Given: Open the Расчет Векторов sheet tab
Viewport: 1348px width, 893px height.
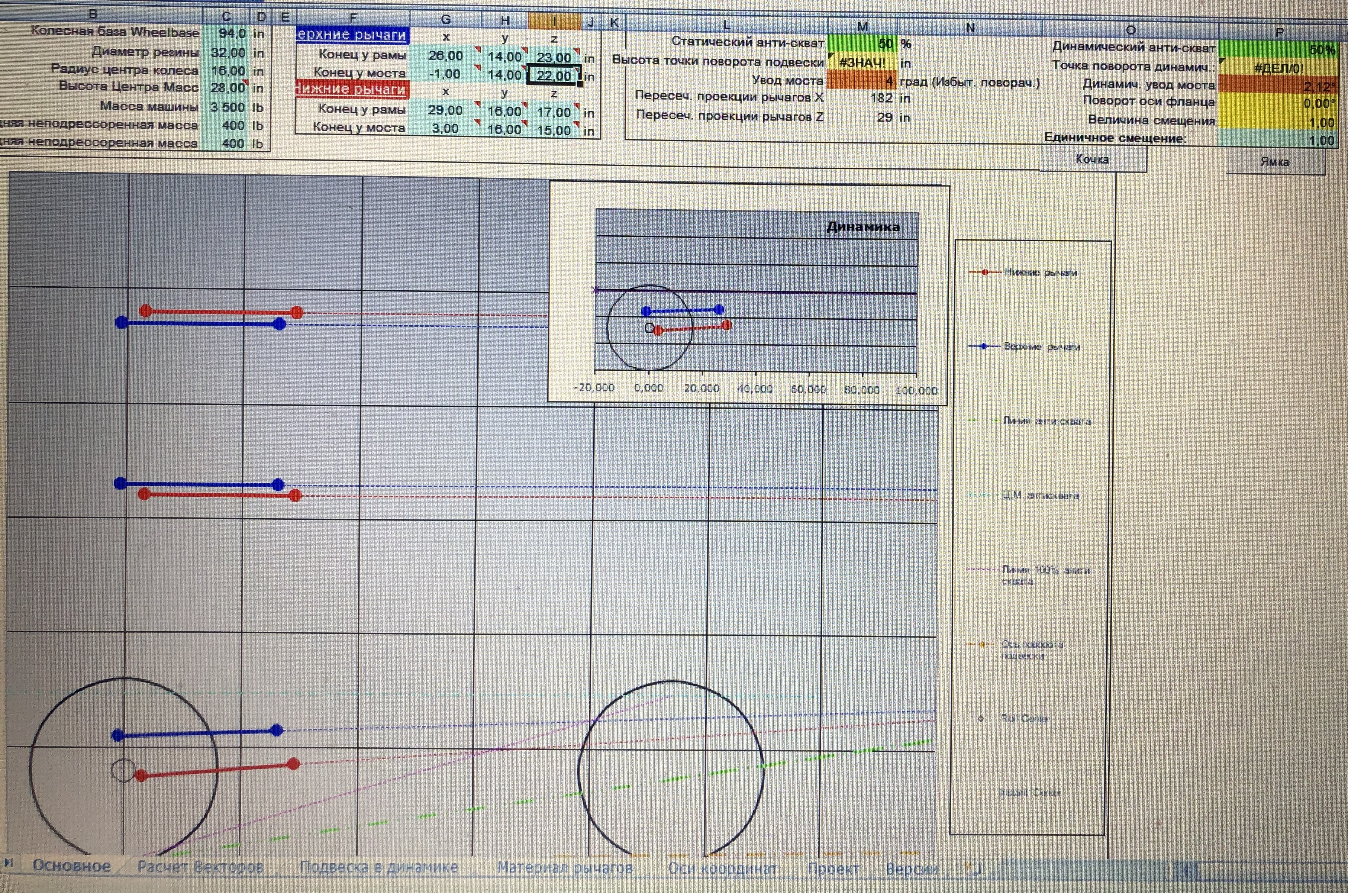Looking at the screenshot, I should tap(200, 867).
